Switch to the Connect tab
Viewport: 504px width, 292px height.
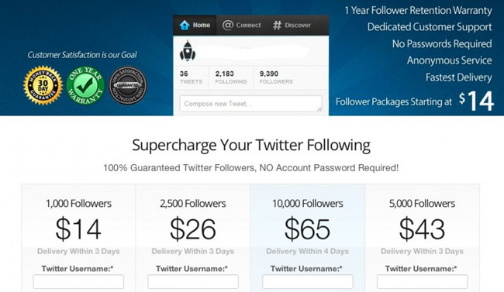point(248,25)
